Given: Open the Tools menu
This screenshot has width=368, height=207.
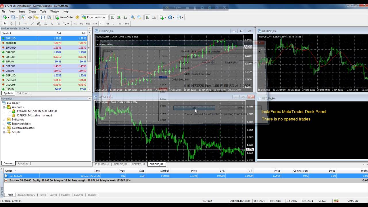Looking at the screenshot, I should point(43,11).
